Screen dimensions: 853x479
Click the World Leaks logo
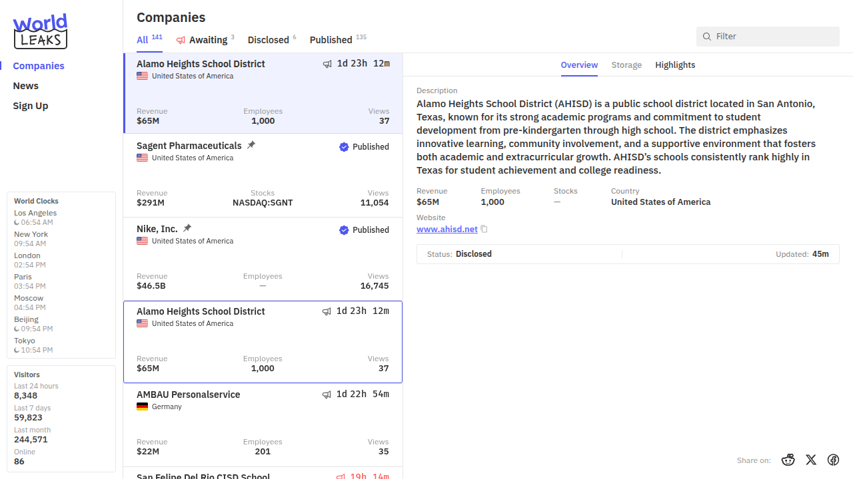(40, 31)
